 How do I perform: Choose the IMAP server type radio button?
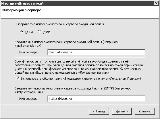click(x=39, y=32)
